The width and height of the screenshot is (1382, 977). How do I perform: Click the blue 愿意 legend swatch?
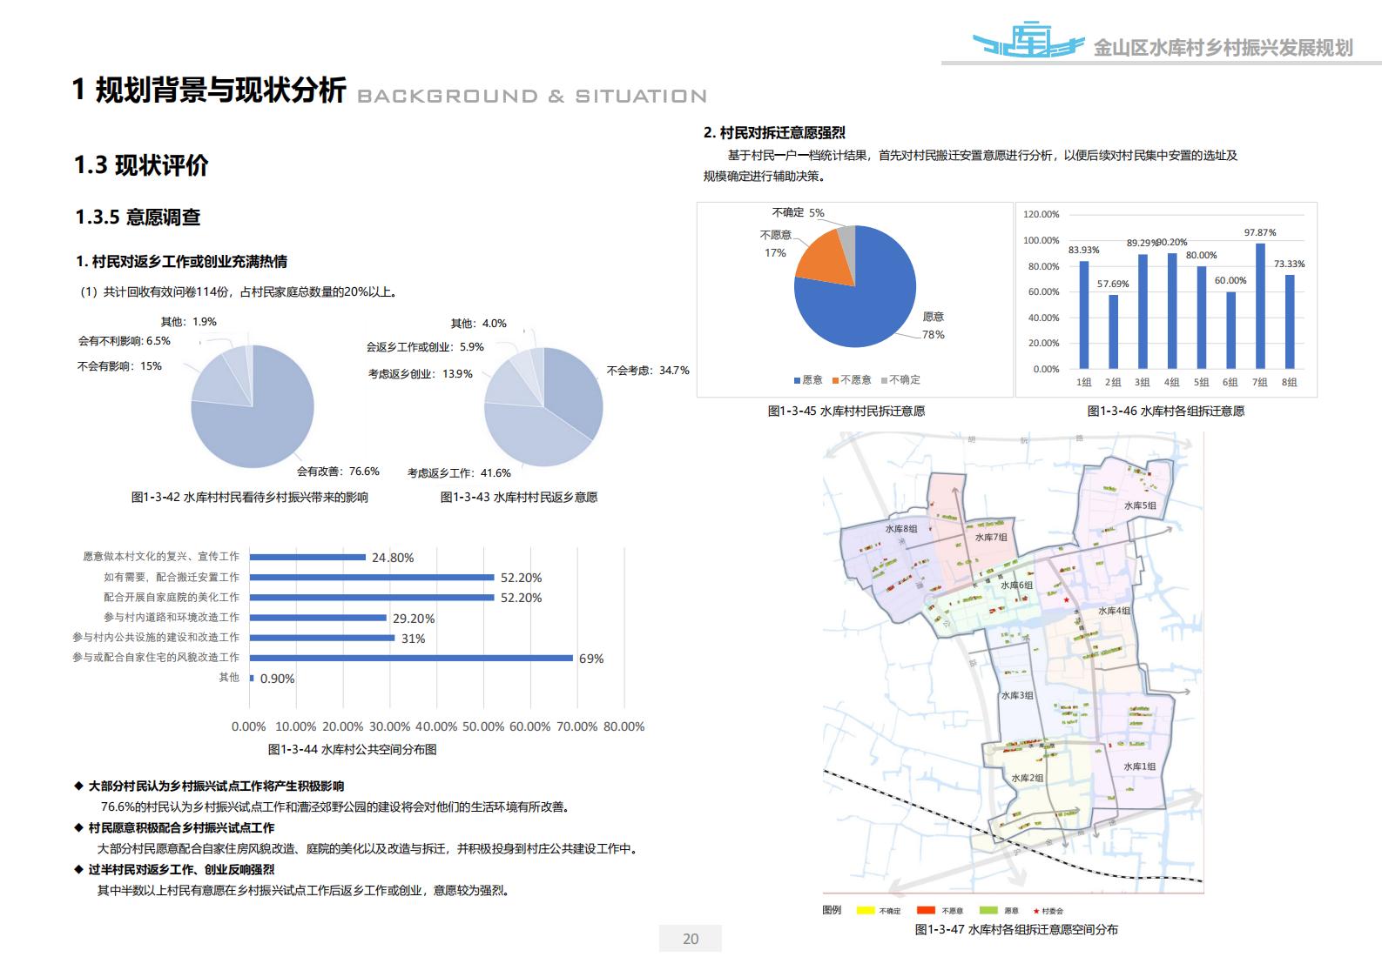click(797, 380)
